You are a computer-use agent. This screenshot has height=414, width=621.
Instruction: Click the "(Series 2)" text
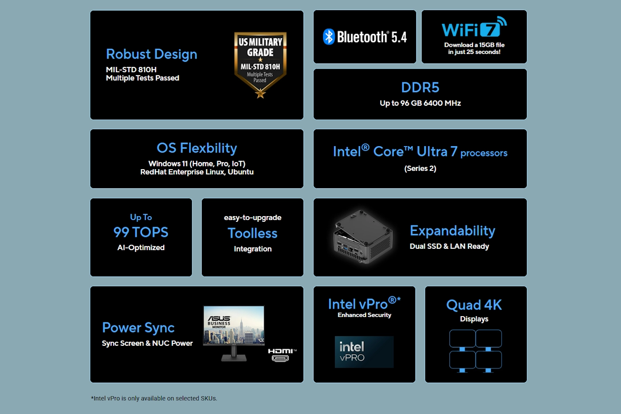pos(420,168)
